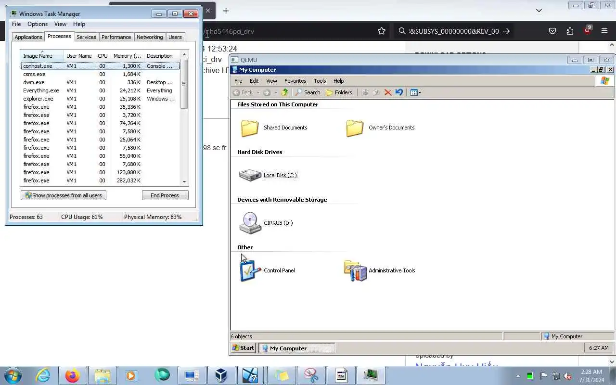This screenshot has height=385, width=616.
Task: Click the blue Undo arrow icon in My Computer
Action: 399,92
